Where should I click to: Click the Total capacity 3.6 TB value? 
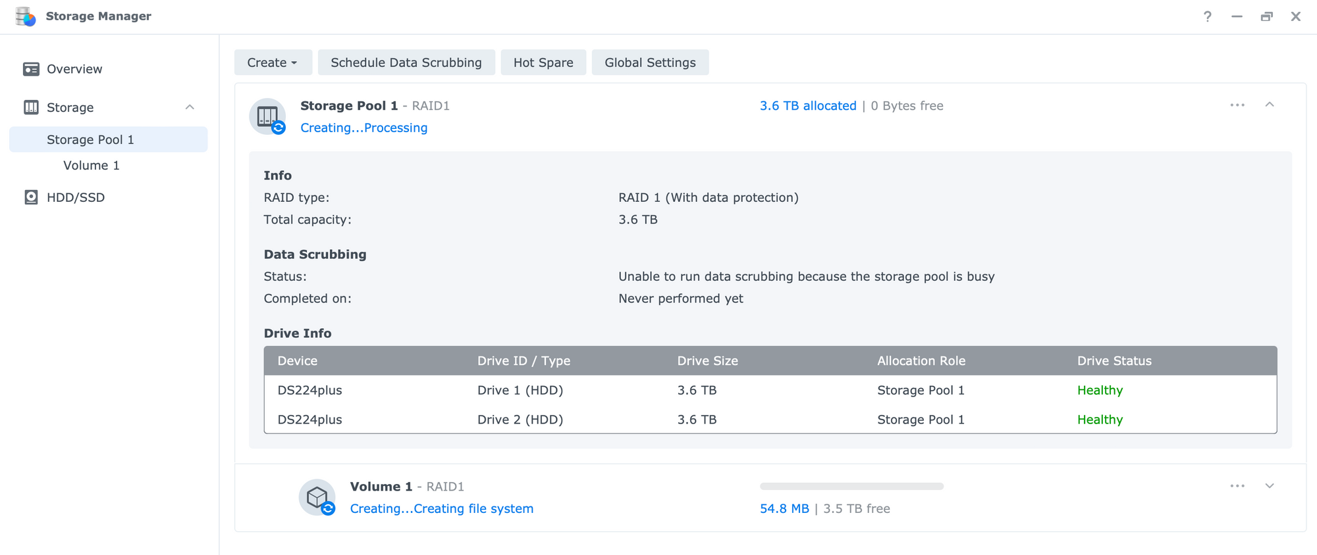tap(638, 220)
